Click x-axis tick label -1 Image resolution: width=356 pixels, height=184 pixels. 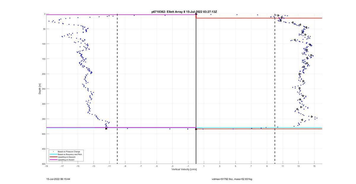click(x=188, y=166)
